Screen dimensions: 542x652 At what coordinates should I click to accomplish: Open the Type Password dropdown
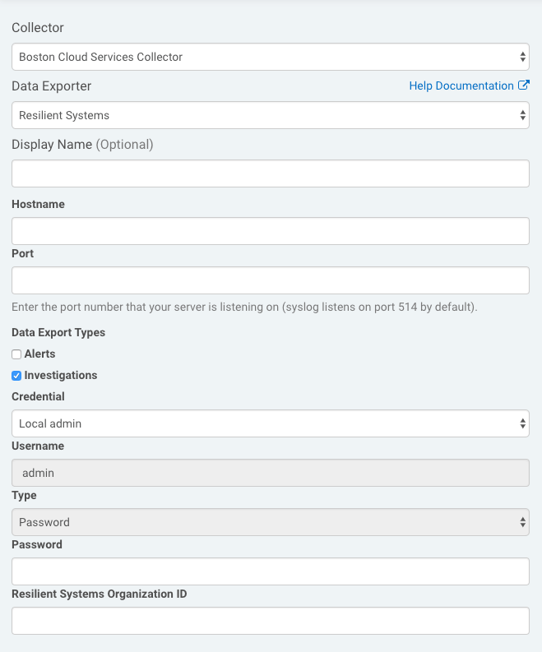[x=271, y=522]
